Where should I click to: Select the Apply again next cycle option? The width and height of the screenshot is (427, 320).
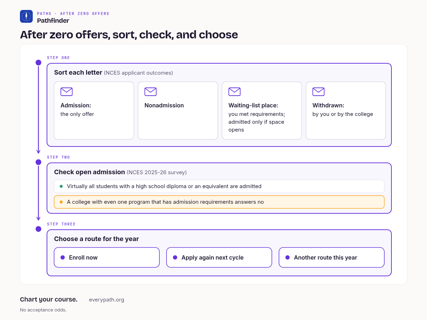pos(219,257)
